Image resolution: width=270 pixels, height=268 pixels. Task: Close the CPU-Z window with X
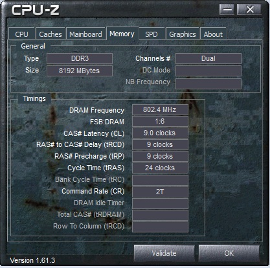250,10
